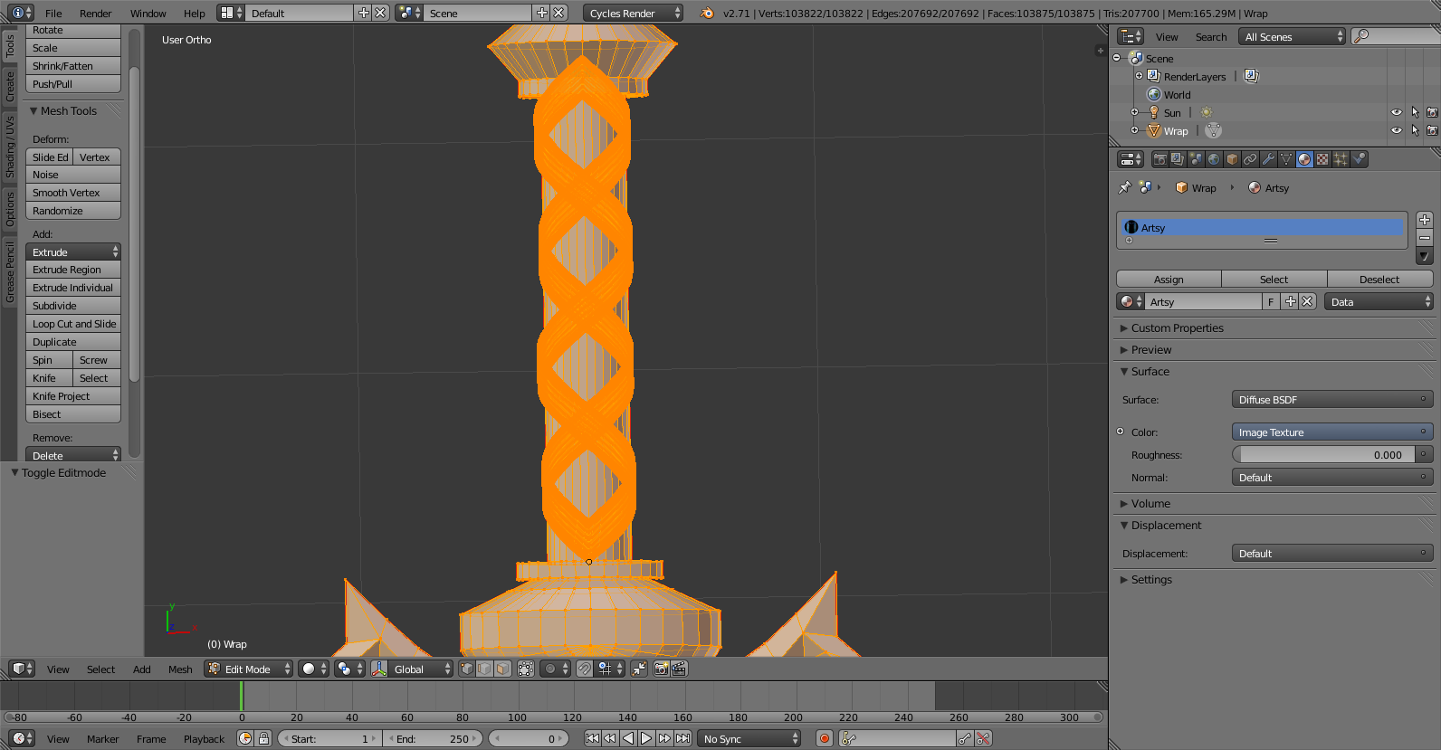Unlink Artsy material with X icon
Image resolution: width=1441 pixels, height=750 pixels.
tap(1307, 302)
